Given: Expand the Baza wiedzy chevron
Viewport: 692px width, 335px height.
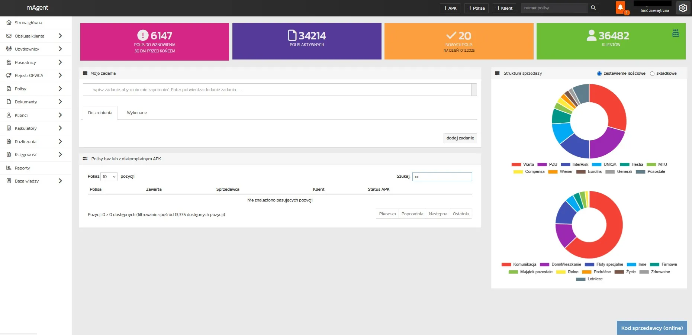Looking at the screenshot, I should [60, 181].
